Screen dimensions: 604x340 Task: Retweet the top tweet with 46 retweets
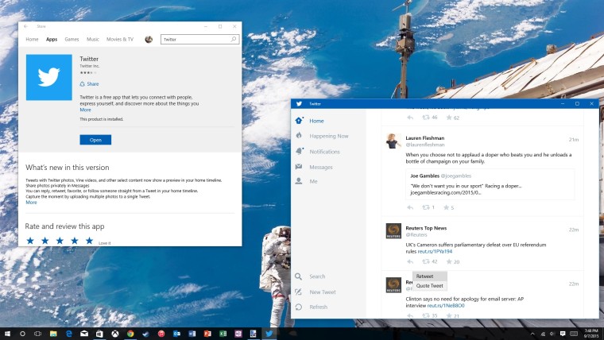426,118
